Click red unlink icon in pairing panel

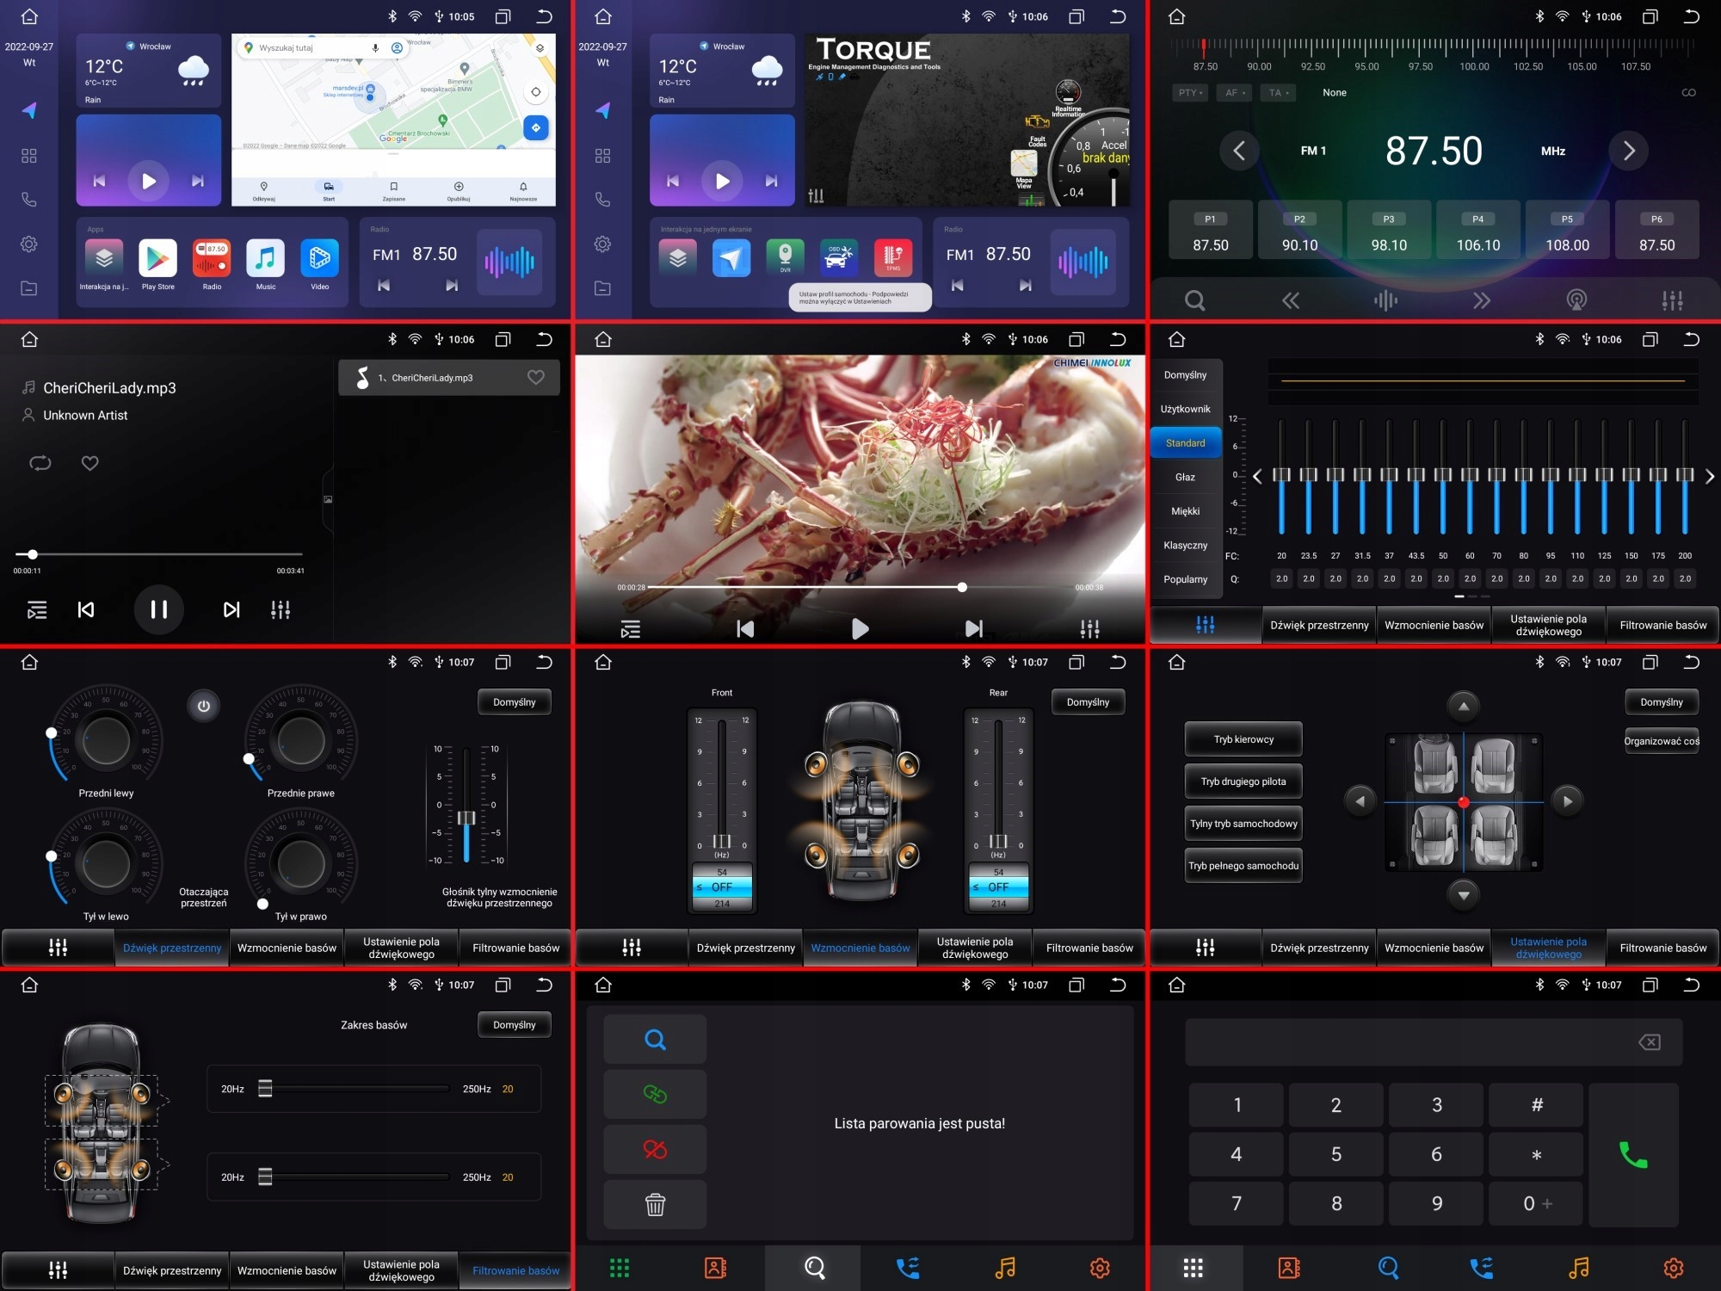[655, 1149]
